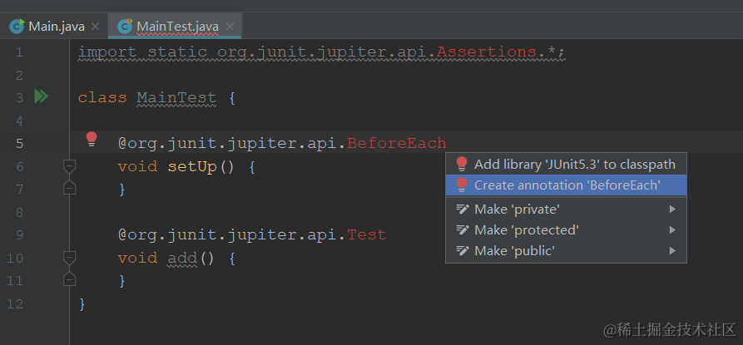The height and width of the screenshot is (345, 743).
Task: Expand submenu arrow for Make 'protected'
Action: (x=672, y=229)
